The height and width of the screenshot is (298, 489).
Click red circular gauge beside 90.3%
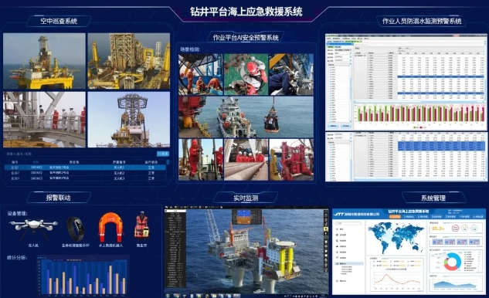click(455, 229)
